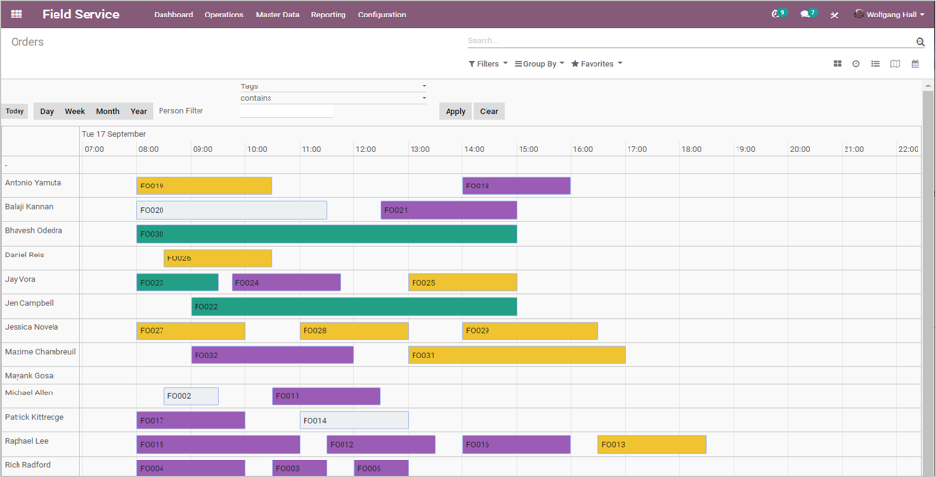Open order FO026 for Daniel Reis
The height and width of the screenshot is (477, 936).
tap(218, 258)
